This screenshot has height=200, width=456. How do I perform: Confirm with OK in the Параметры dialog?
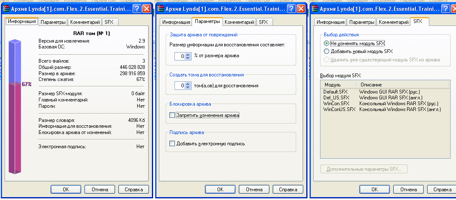coord(220,190)
